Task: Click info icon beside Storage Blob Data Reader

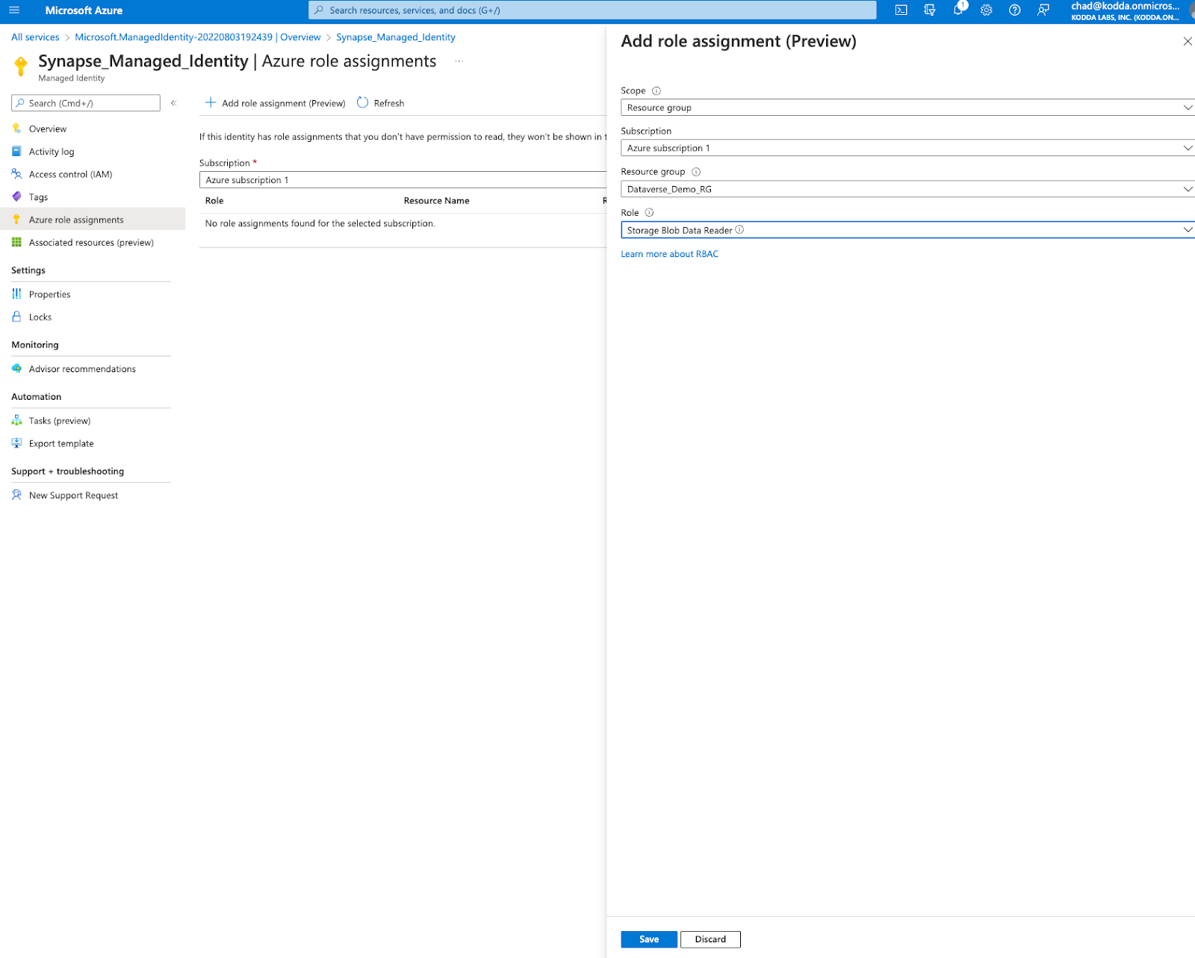Action: pos(739,230)
